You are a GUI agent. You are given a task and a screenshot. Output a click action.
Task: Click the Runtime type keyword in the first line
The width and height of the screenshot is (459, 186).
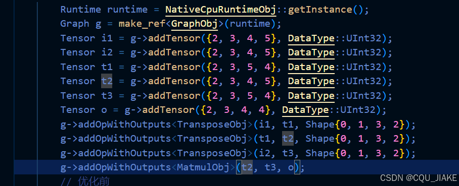[81, 10]
